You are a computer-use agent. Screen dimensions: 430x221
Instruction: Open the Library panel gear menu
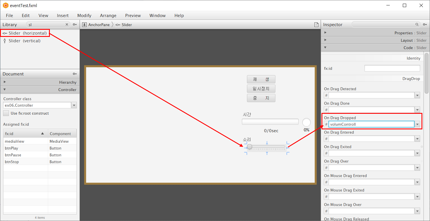75,25
